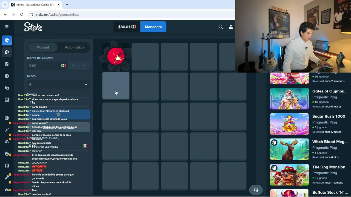Click the cards-with-plus sidebar icon
The image size is (351, 197).
coord(7,88)
